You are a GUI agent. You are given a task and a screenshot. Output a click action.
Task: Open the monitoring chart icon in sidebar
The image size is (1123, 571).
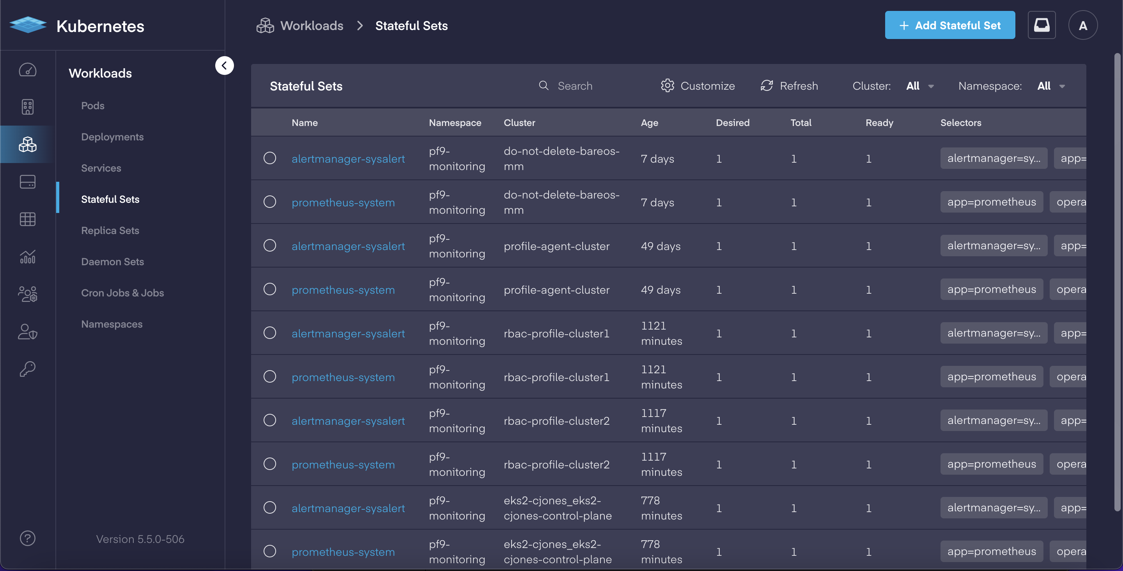click(27, 257)
